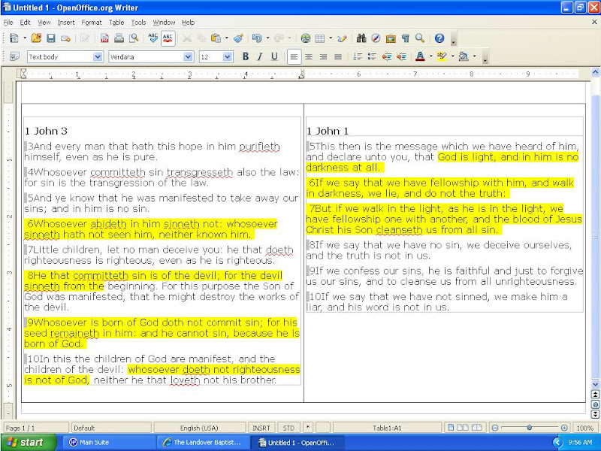Open the Format menu
The width and height of the screenshot is (601, 451).
(x=91, y=23)
